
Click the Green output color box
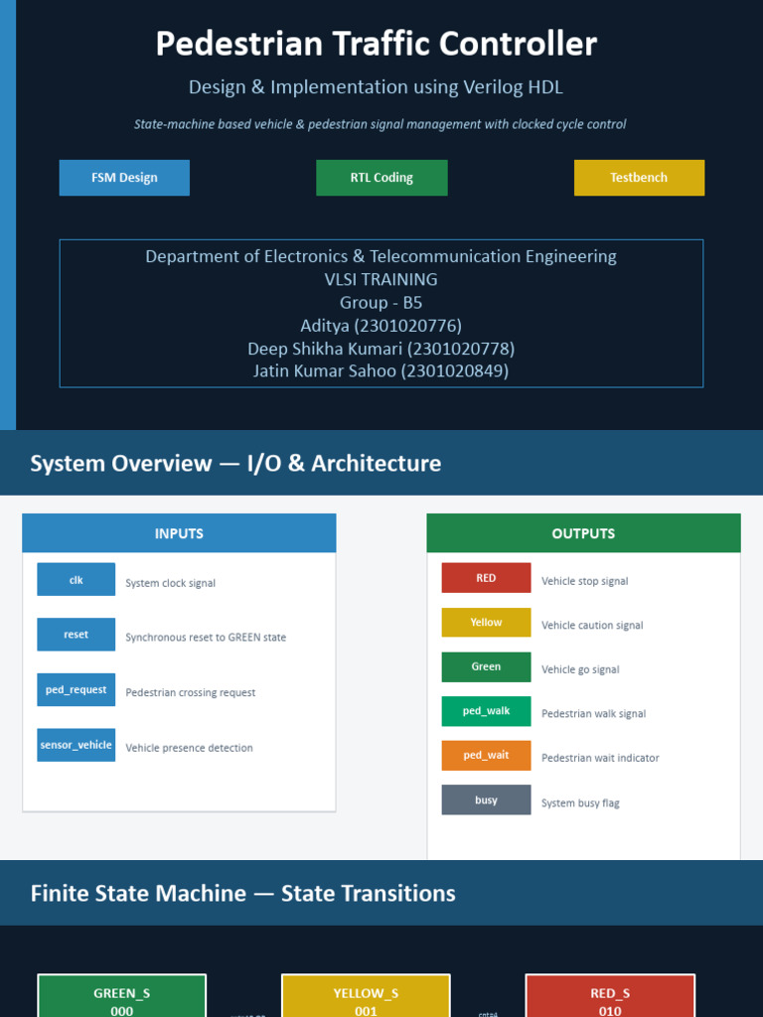coord(486,666)
